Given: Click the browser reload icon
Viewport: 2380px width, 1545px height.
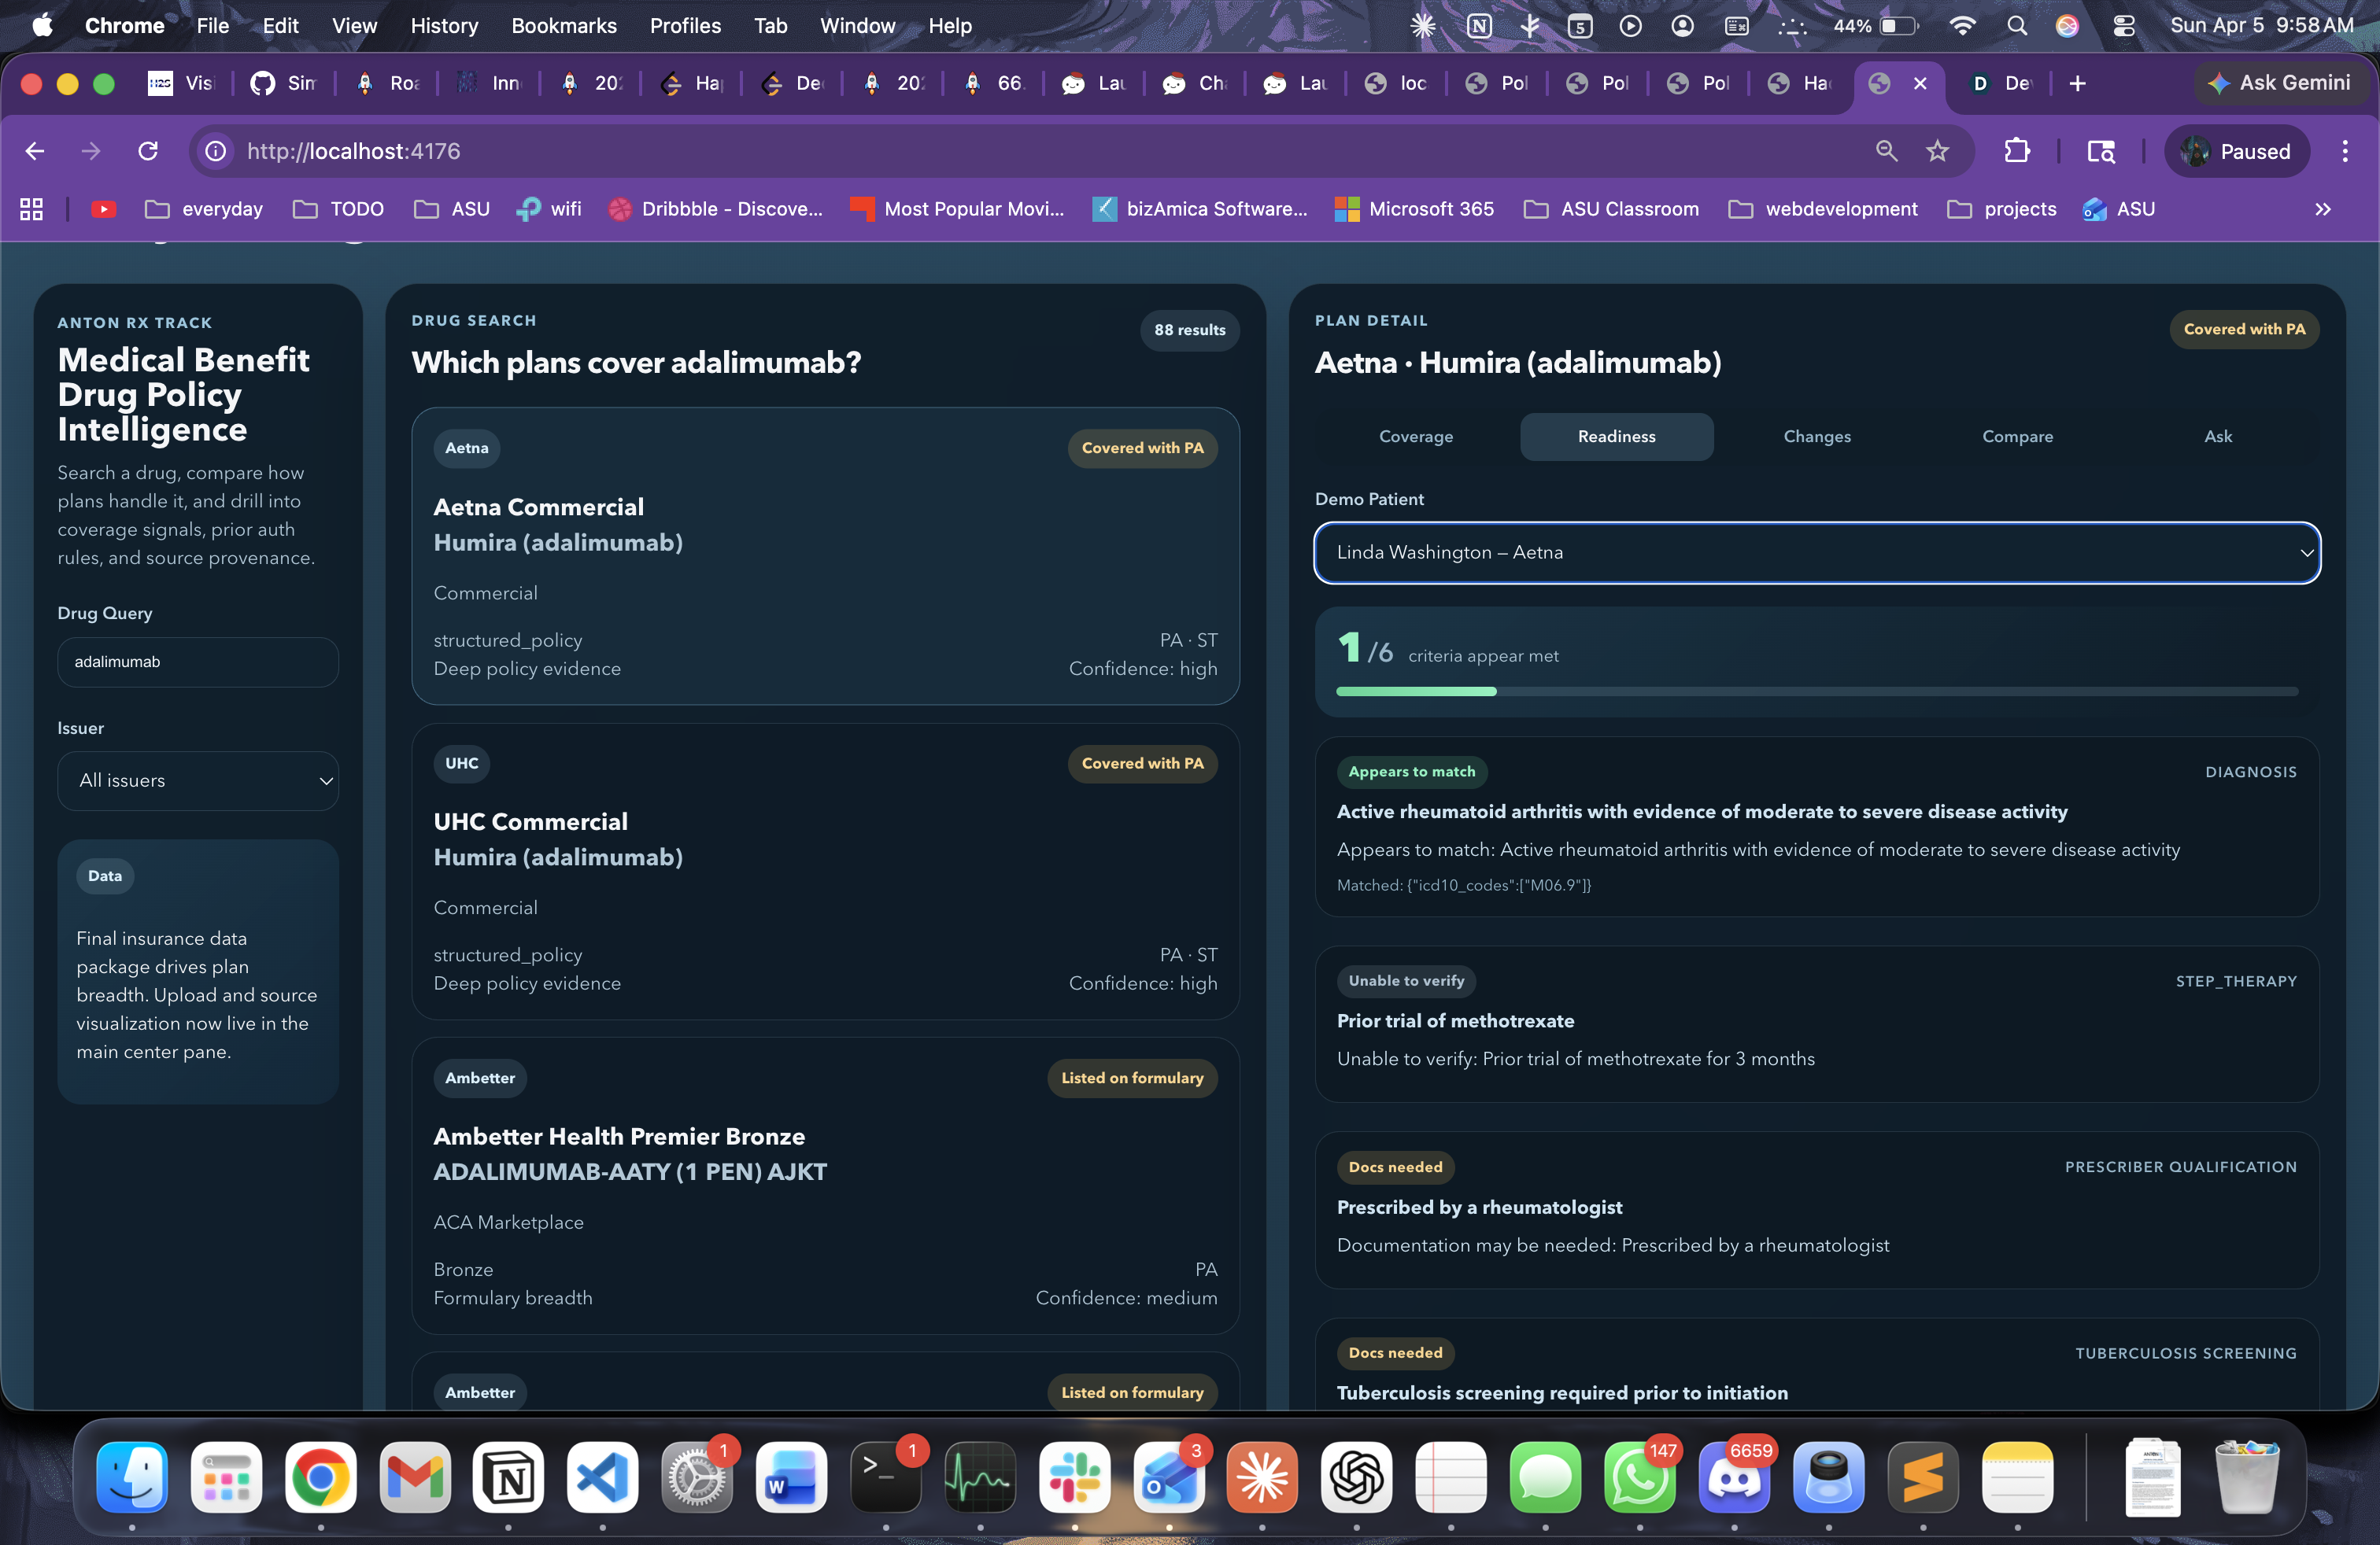Looking at the screenshot, I should 148,151.
